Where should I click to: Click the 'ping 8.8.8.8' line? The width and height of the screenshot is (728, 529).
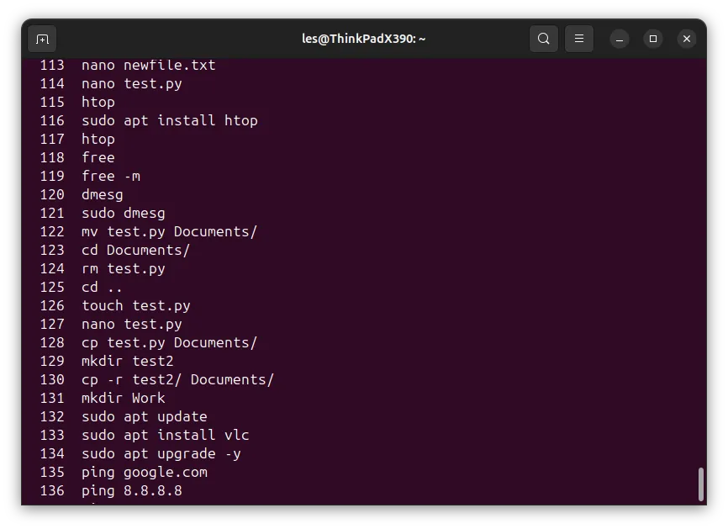(x=110, y=491)
